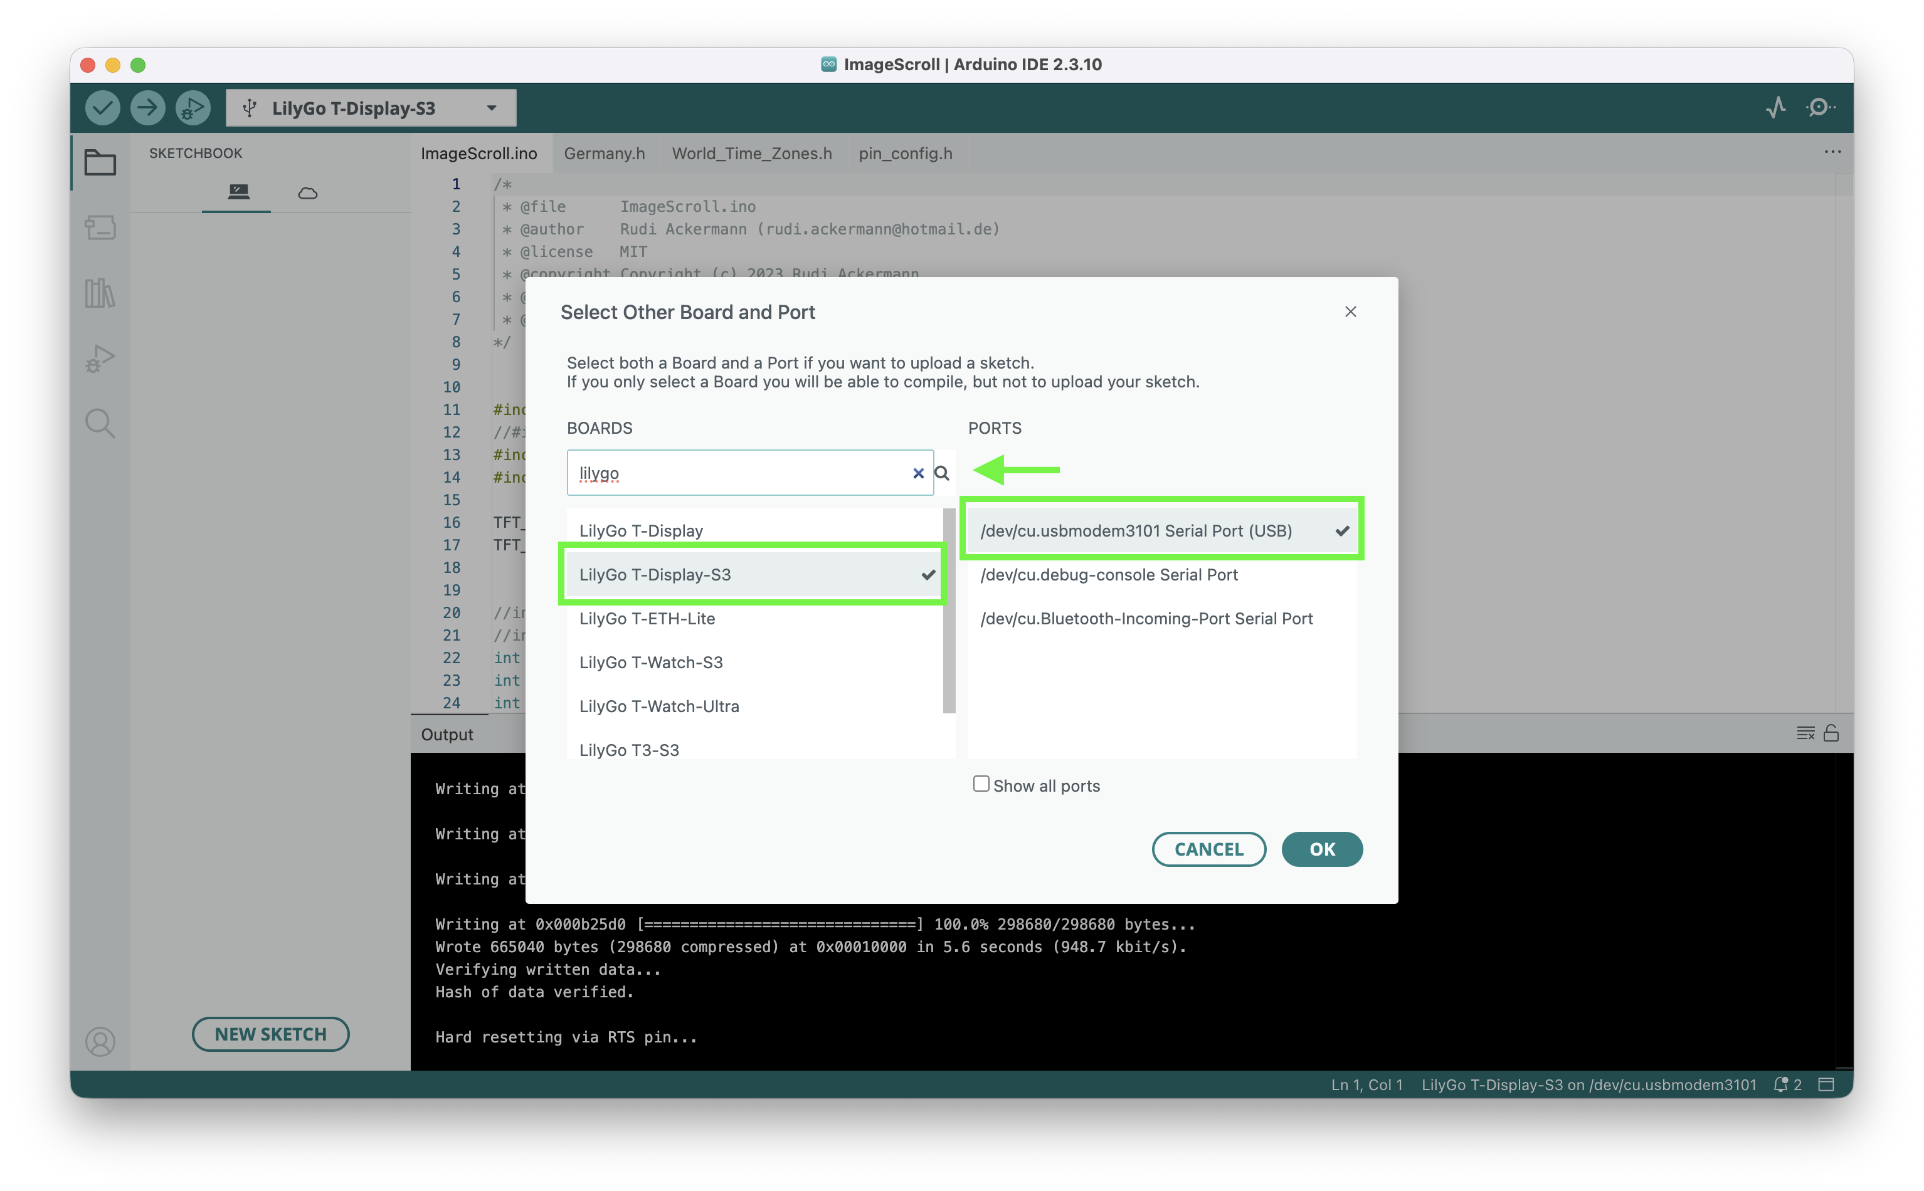Open the LilyGo T-Display-S3 board selector dropdown

click(x=371, y=108)
